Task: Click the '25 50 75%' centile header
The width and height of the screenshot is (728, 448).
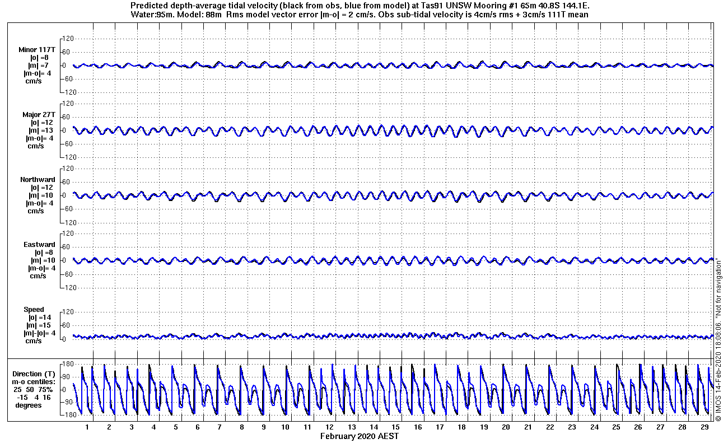Action: (34, 389)
